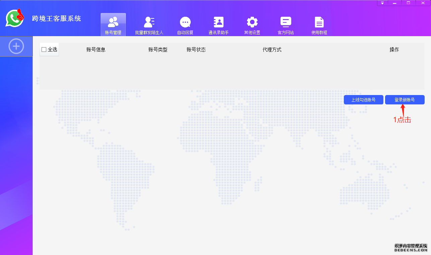Minimize the application window
This screenshot has height=255, width=431.
point(395,3)
